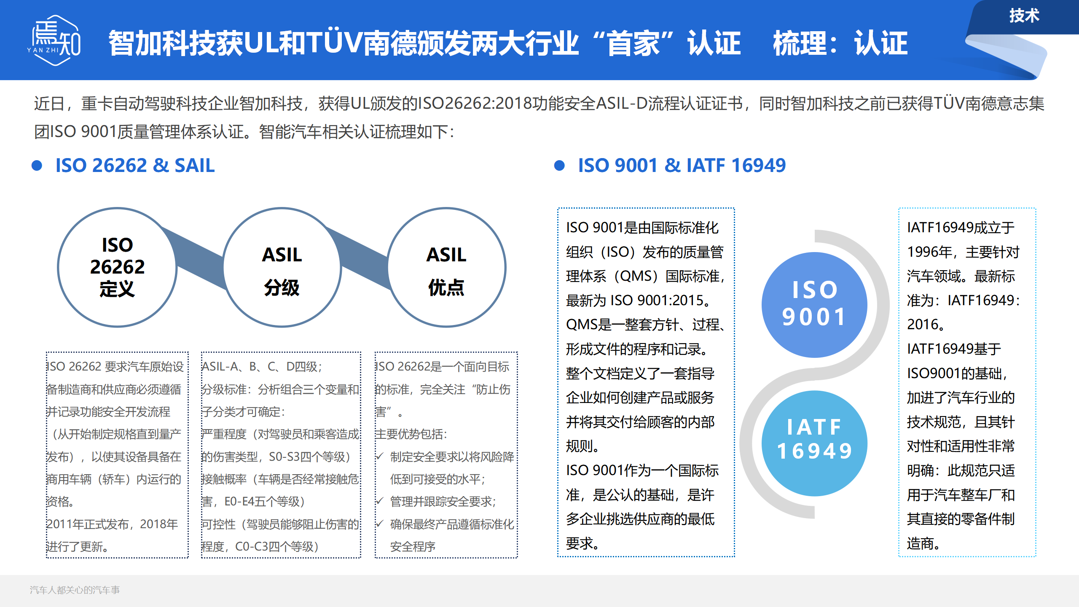The height and width of the screenshot is (607, 1079).
Task: Click the heading ISO 9001 & IATF 16949
Action: click(682, 165)
